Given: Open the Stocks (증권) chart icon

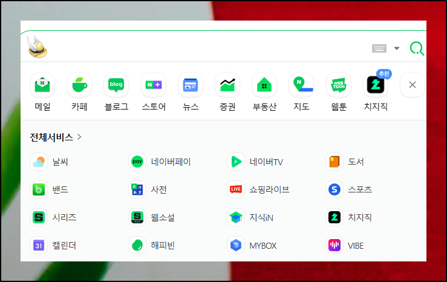Looking at the screenshot, I should [227, 85].
